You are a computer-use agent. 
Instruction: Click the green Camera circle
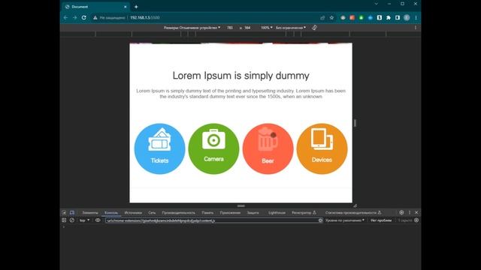coord(213,148)
